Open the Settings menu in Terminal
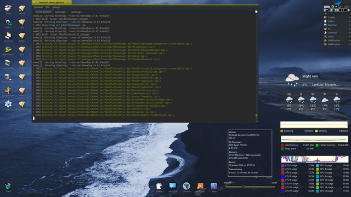351x197 pixels. click(x=56, y=7)
